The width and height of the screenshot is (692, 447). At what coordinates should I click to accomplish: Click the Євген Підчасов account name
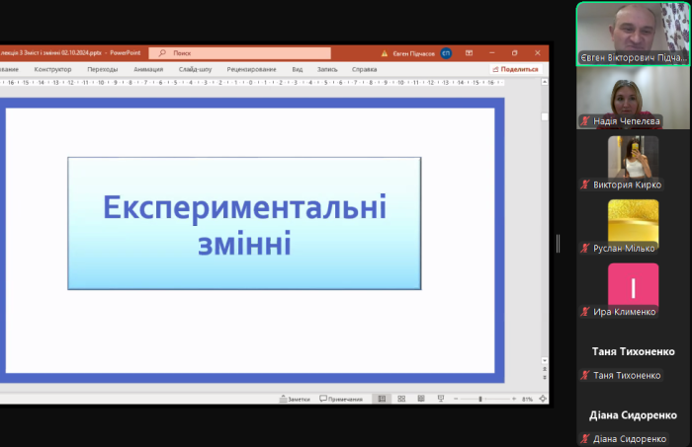tap(413, 53)
